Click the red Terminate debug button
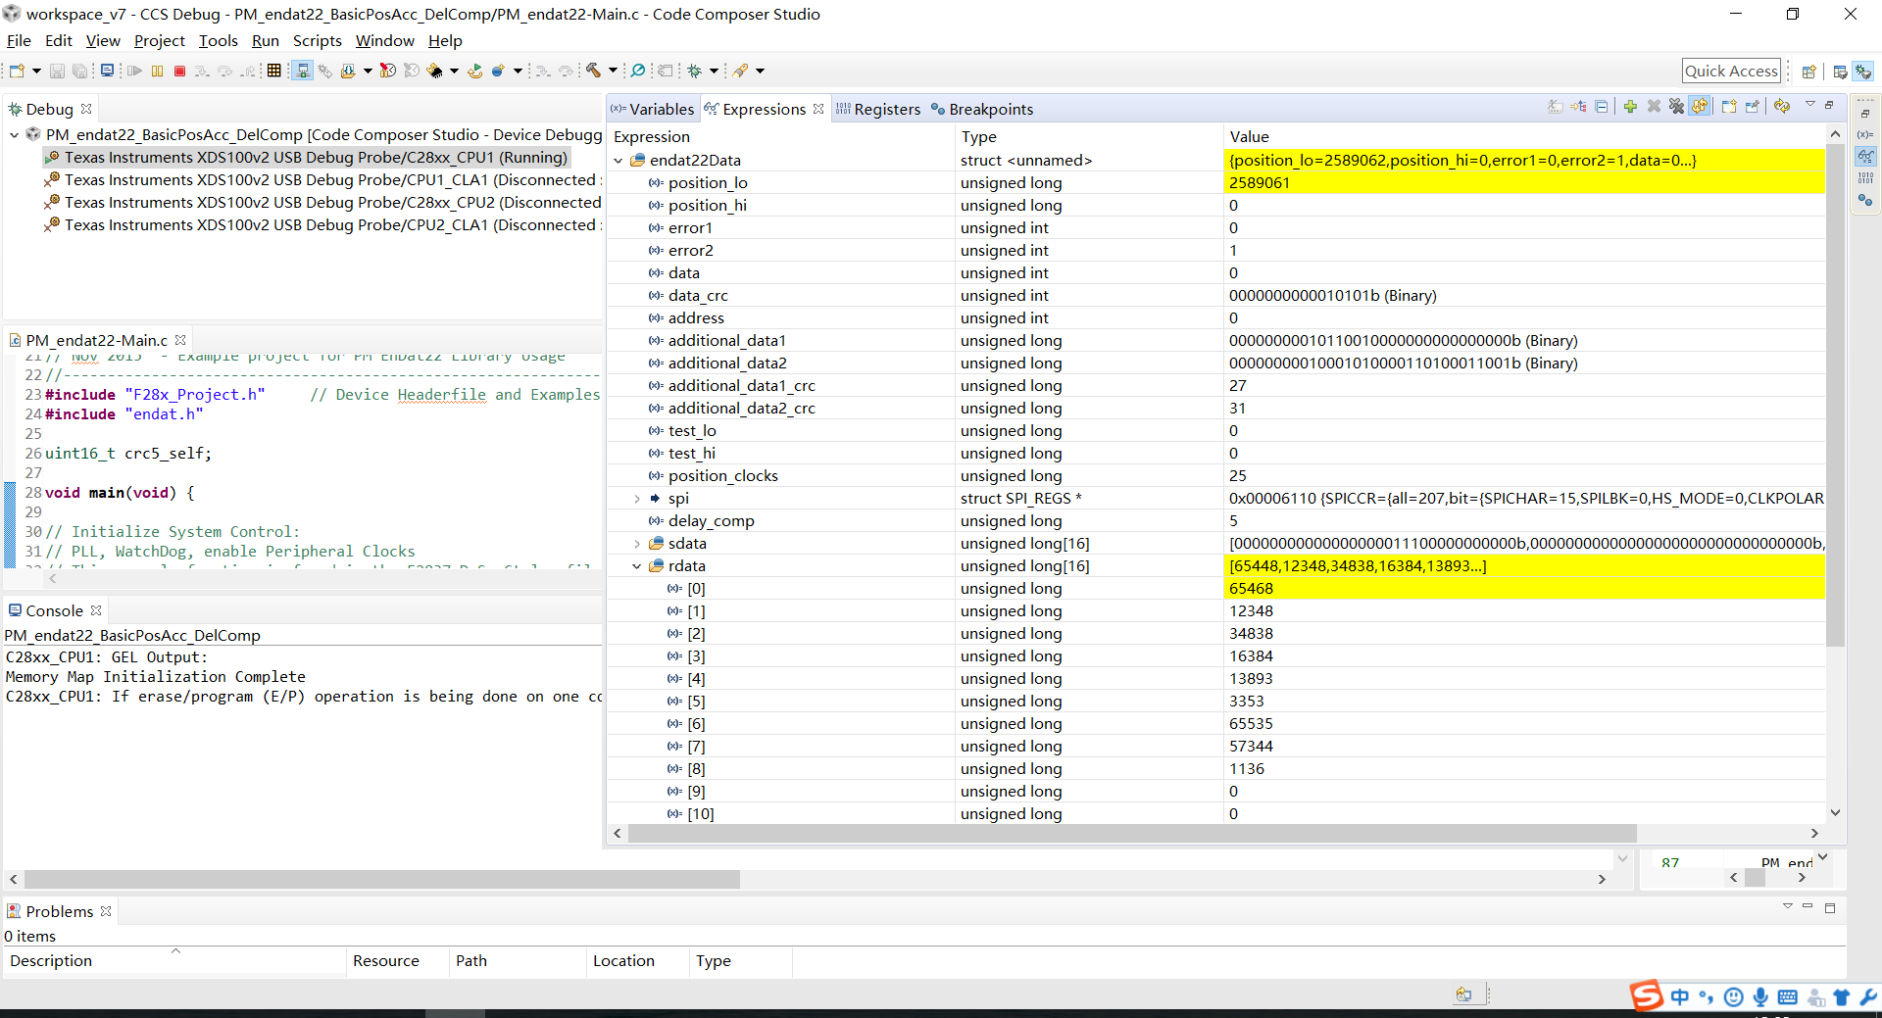 [179, 71]
